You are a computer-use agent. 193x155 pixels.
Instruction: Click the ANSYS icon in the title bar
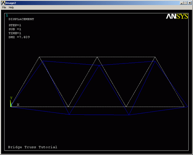[x=3, y=3]
